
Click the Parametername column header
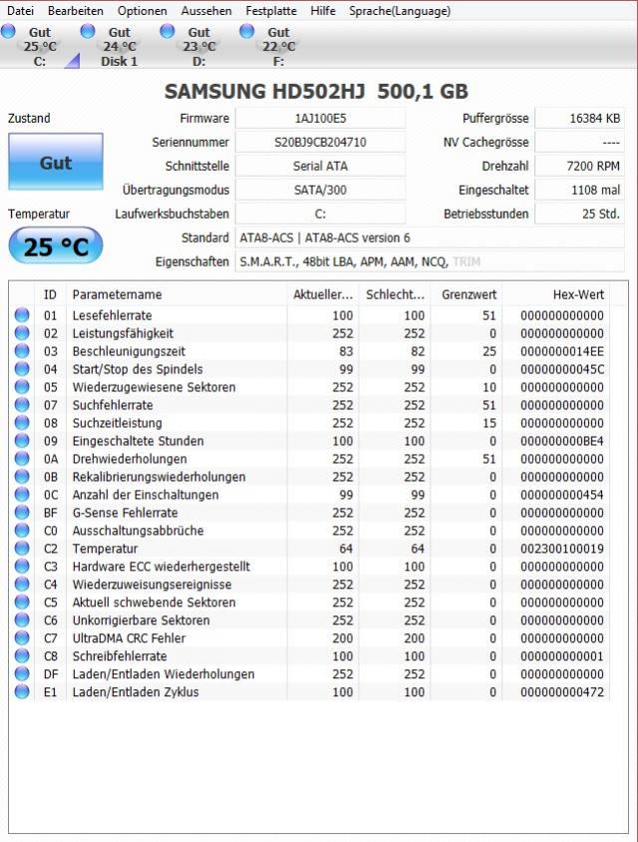pos(176,294)
